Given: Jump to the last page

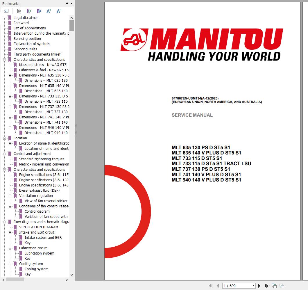Looking at the screenshot, I should coord(266,286).
